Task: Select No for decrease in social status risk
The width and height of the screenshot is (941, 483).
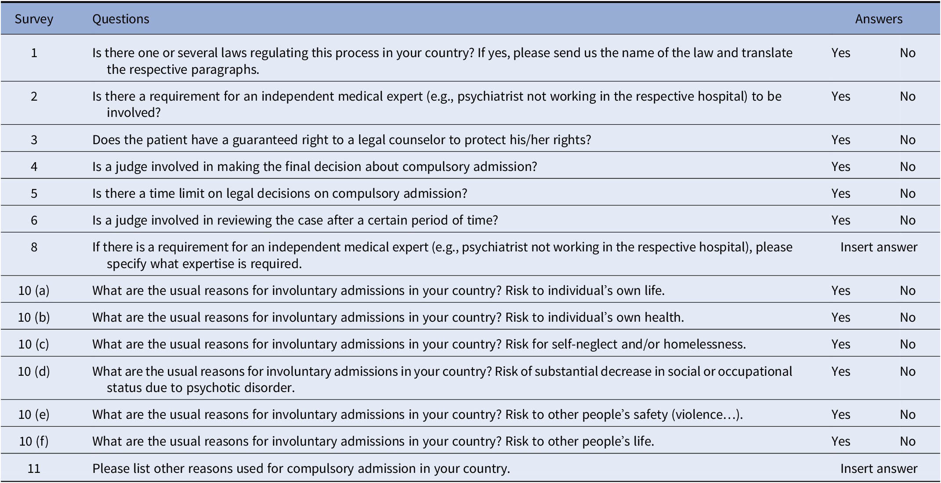Action: click(907, 372)
